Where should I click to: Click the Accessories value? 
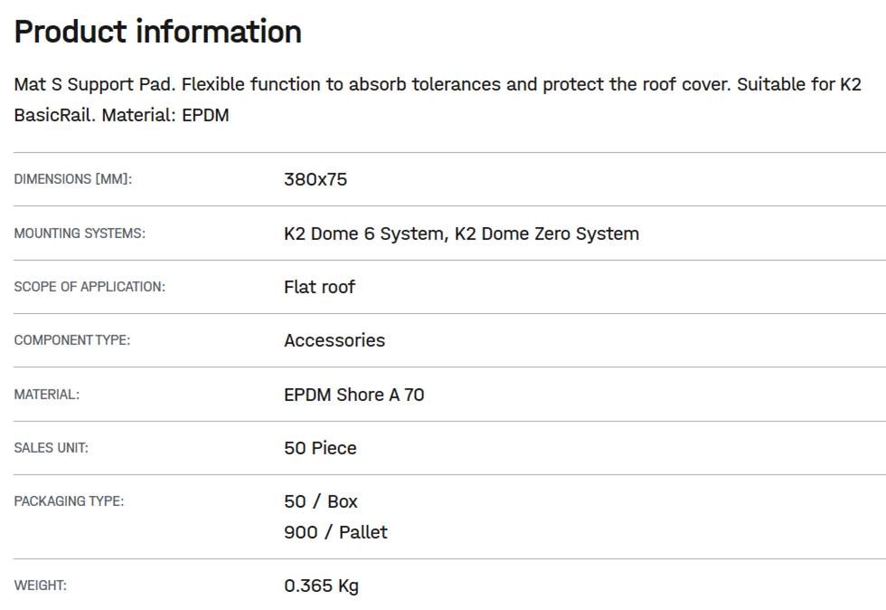tap(335, 340)
